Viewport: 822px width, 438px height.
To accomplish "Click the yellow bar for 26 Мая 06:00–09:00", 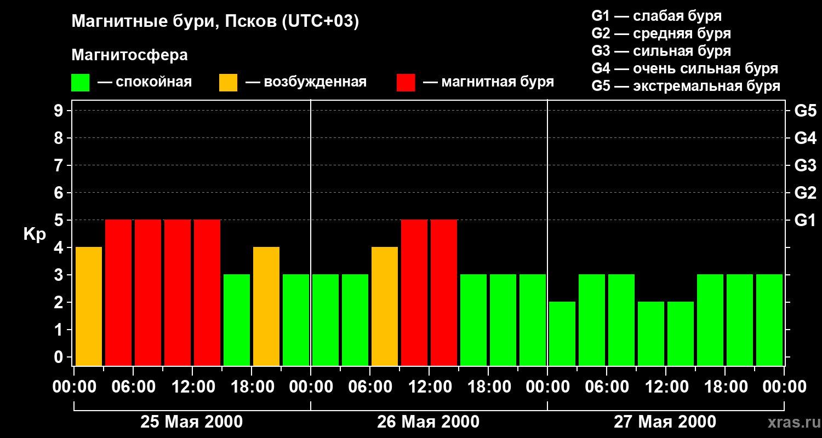I will [x=385, y=307].
